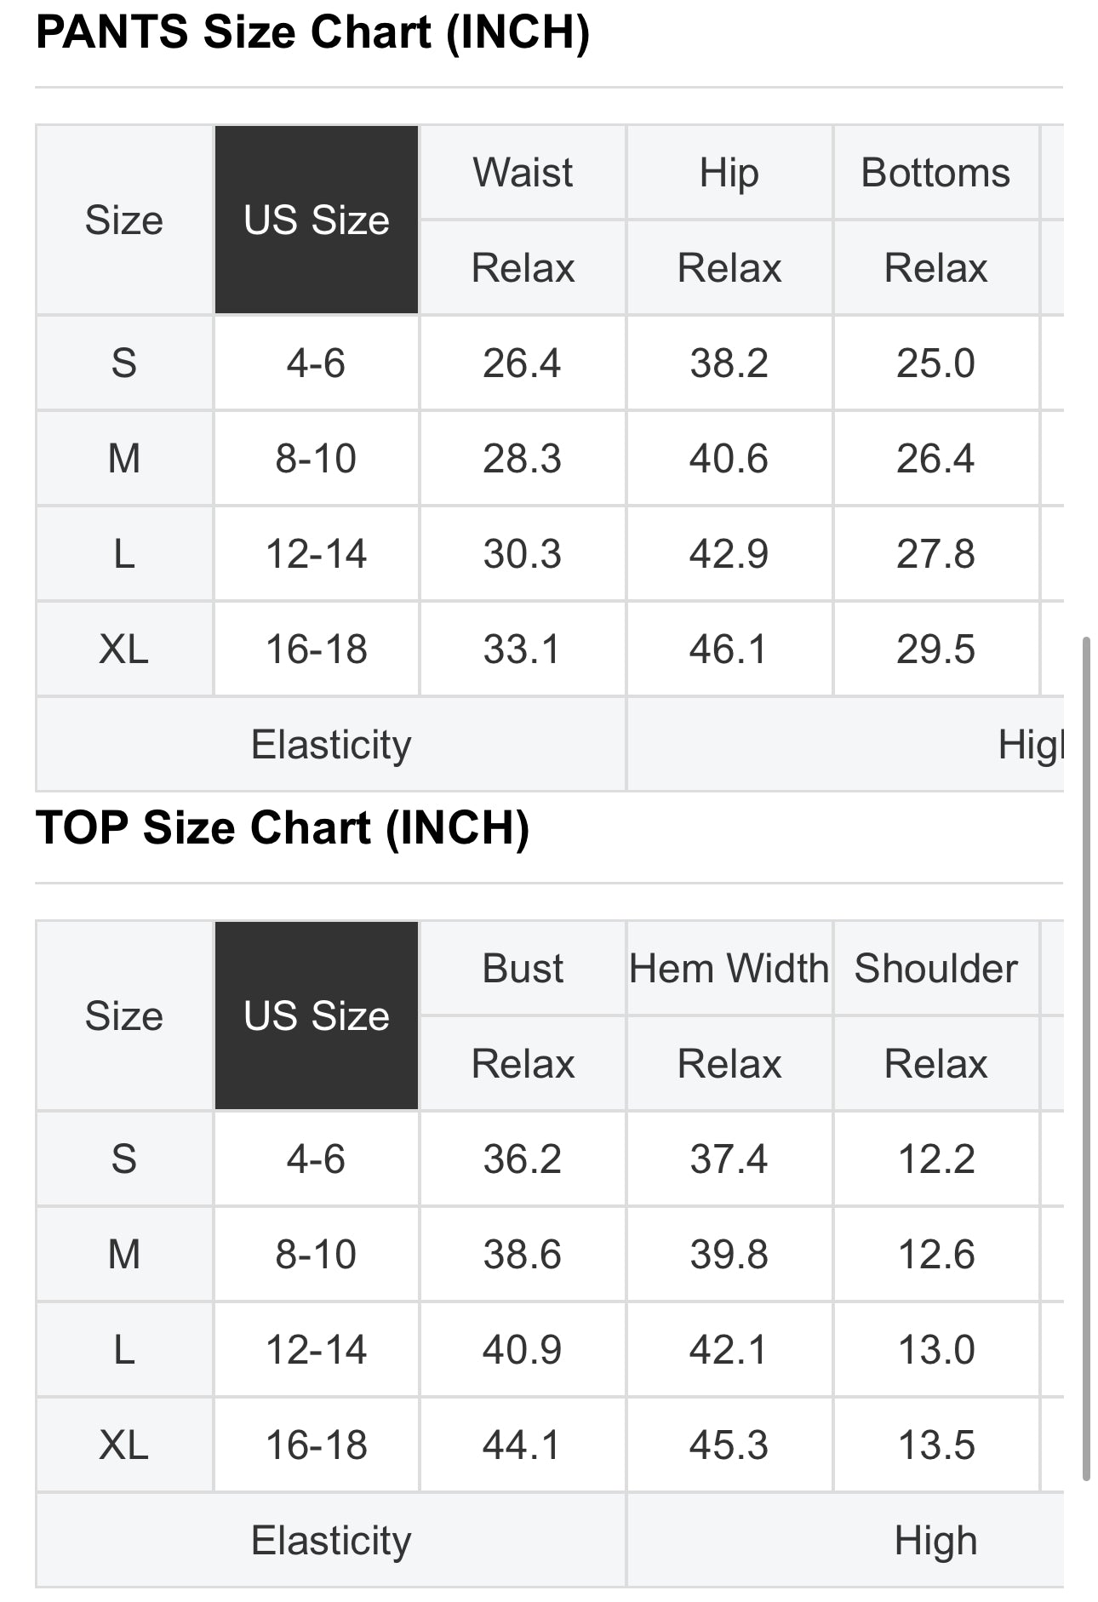Click the TOP Size Chart heading

click(x=283, y=827)
